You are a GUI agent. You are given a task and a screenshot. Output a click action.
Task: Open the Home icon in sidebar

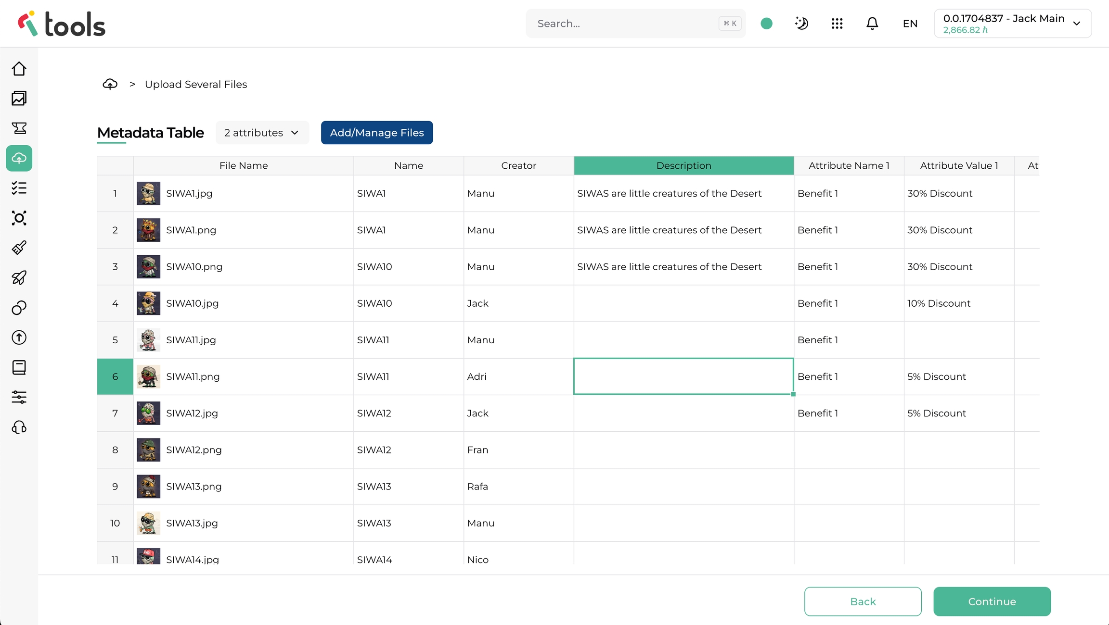pos(19,69)
